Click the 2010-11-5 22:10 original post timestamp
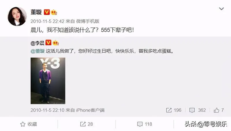The image size is (231, 131). pyautogui.click(x=47, y=110)
